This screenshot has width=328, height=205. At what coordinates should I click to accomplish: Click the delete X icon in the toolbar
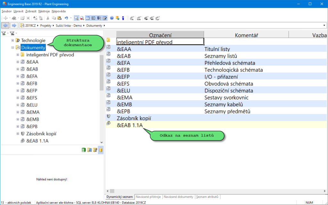pos(29,18)
